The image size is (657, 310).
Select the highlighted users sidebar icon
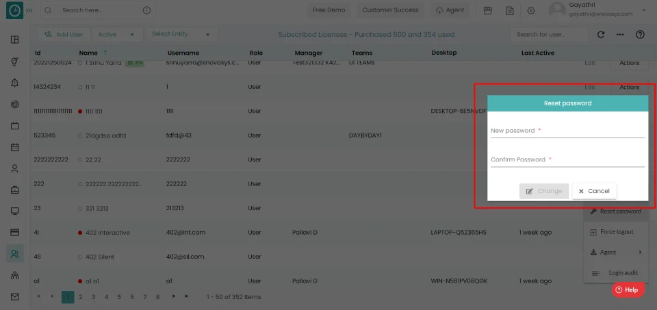pos(14,254)
